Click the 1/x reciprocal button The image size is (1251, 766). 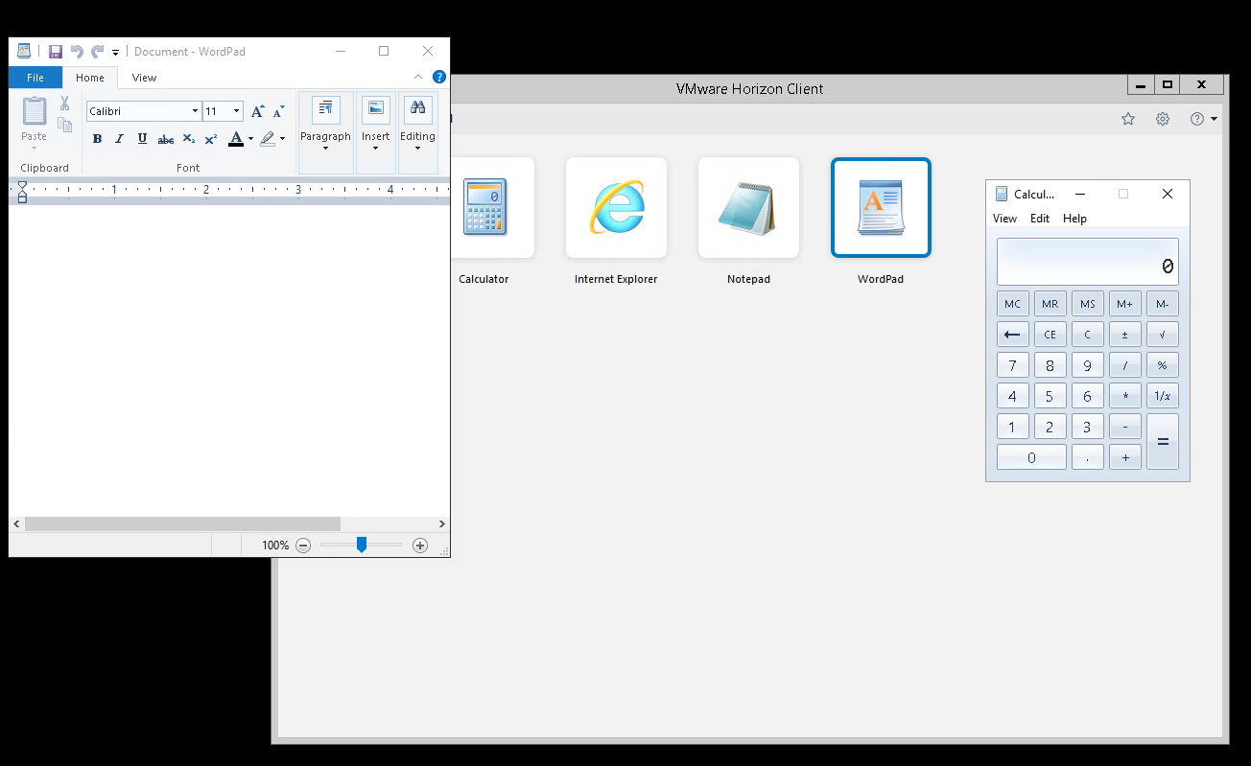click(x=1163, y=396)
